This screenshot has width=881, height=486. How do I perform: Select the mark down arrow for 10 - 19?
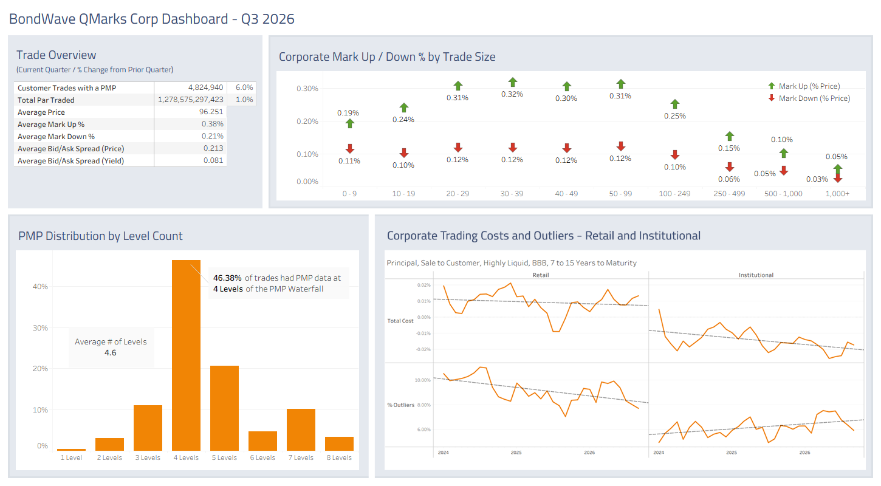click(404, 153)
